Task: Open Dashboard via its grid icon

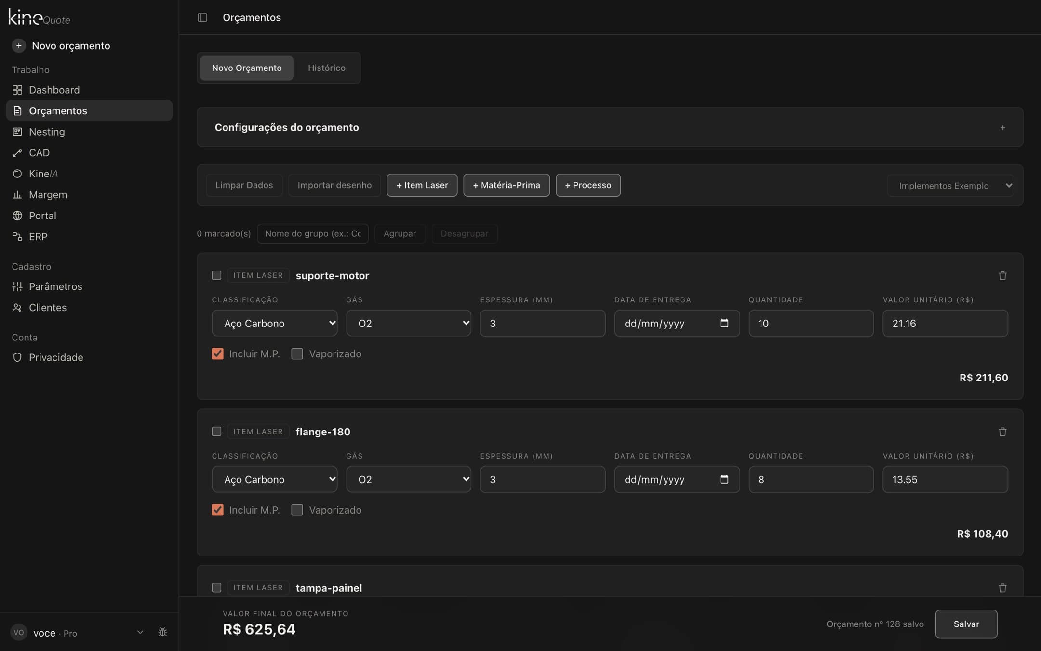Action: 17,90
